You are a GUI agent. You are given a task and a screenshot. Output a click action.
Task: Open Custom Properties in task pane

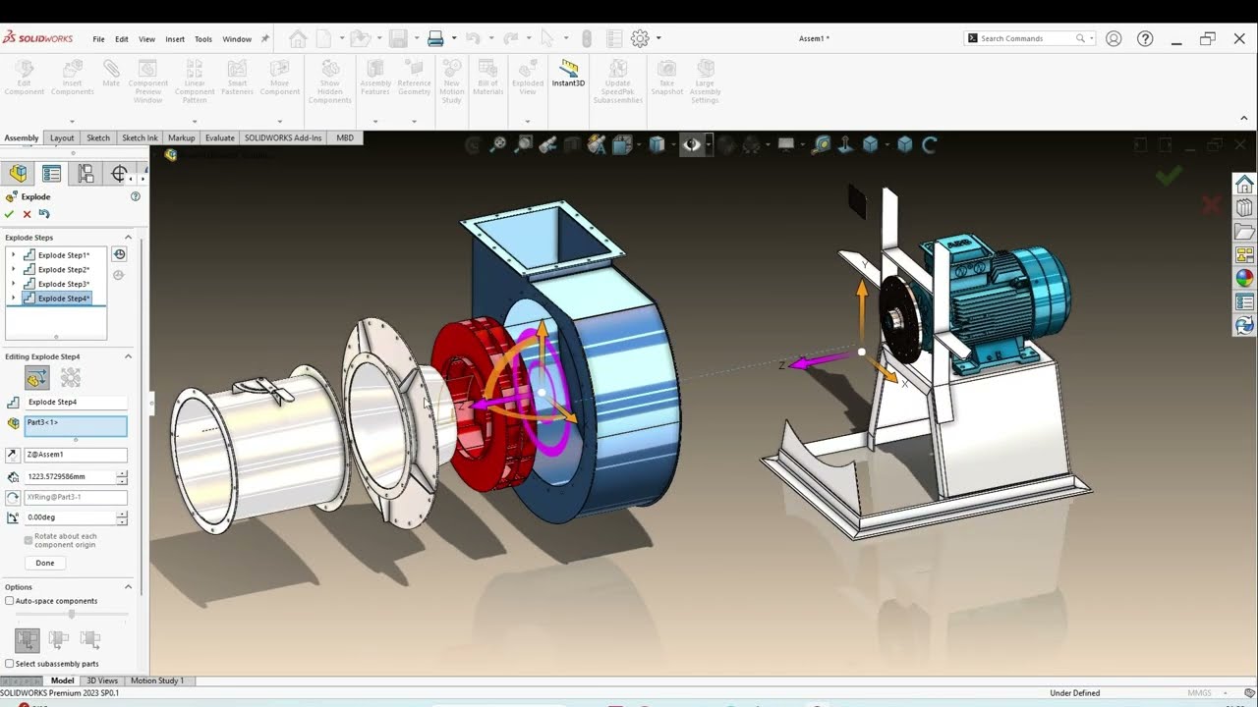coord(1244,302)
